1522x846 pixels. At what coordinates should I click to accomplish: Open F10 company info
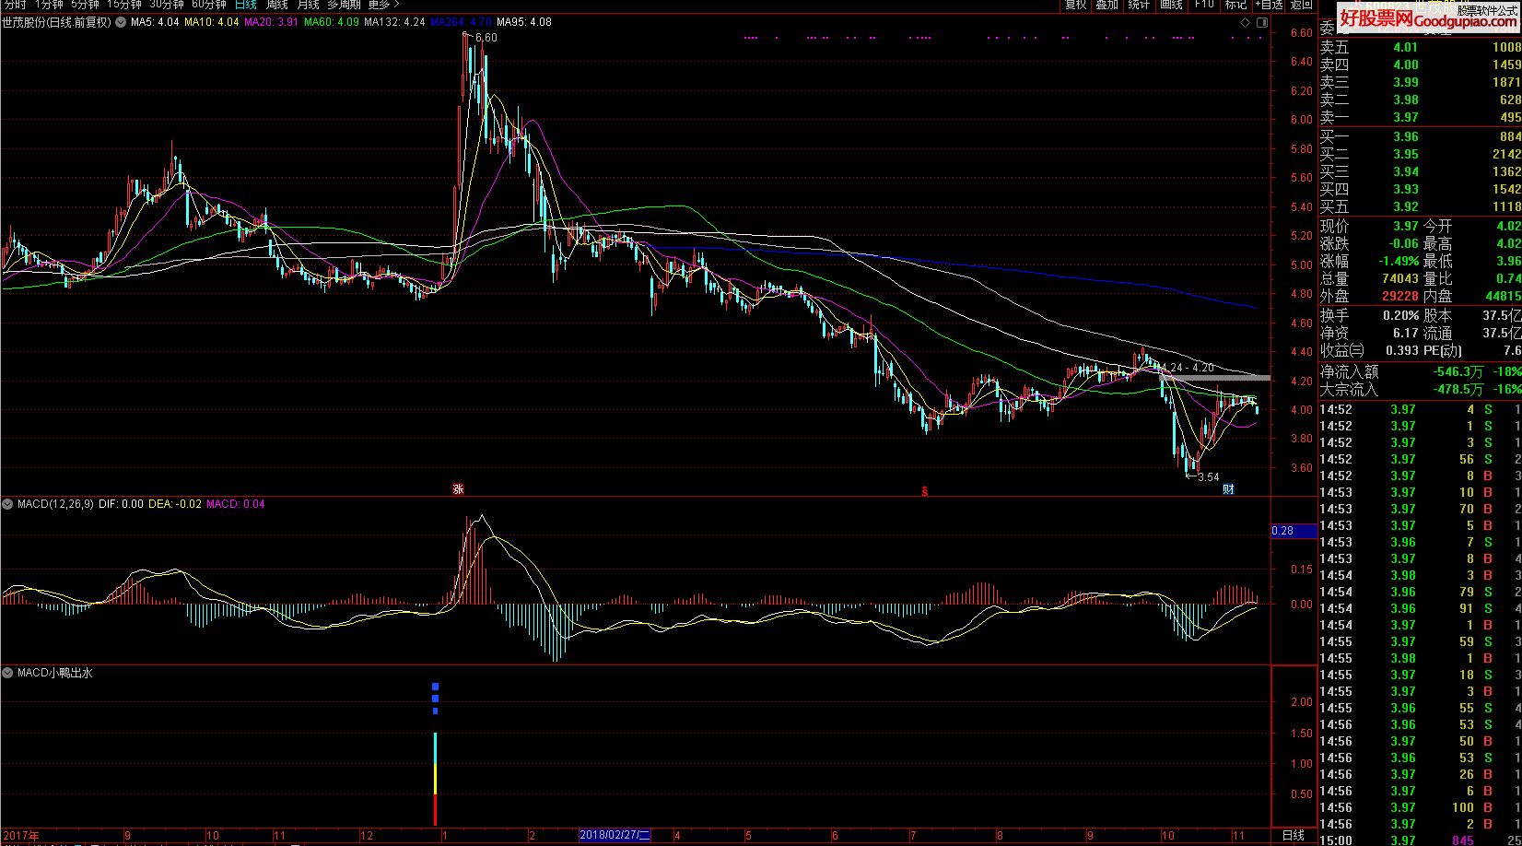click(x=1204, y=5)
